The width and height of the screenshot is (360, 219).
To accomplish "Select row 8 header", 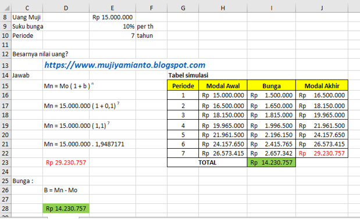I will pyautogui.click(x=5, y=17).
